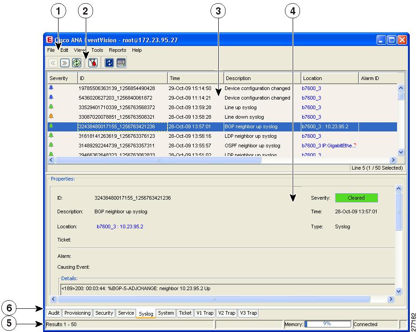Switch to the V2 Trap tab
417x332 pixels.
pos(226,313)
